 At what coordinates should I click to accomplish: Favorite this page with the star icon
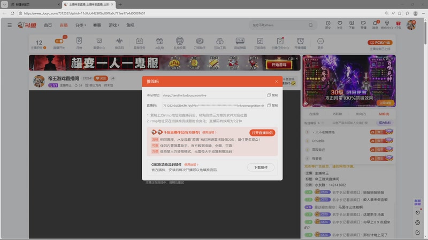pos(400,13)
